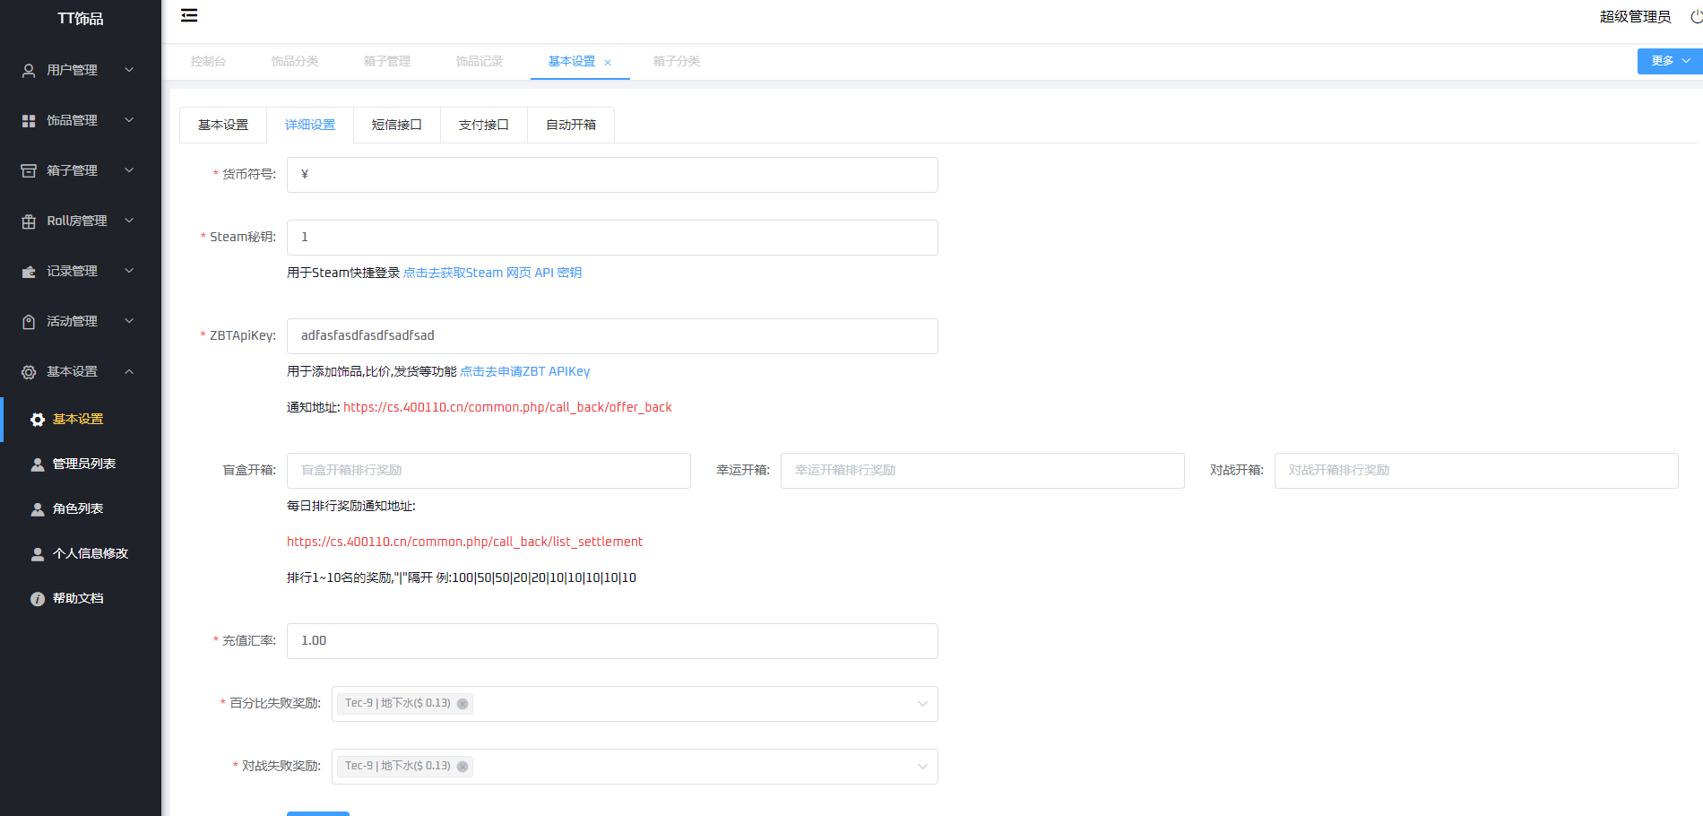
Task: Click the 充值汇率 input field
Action: click(x=612, y=641)
